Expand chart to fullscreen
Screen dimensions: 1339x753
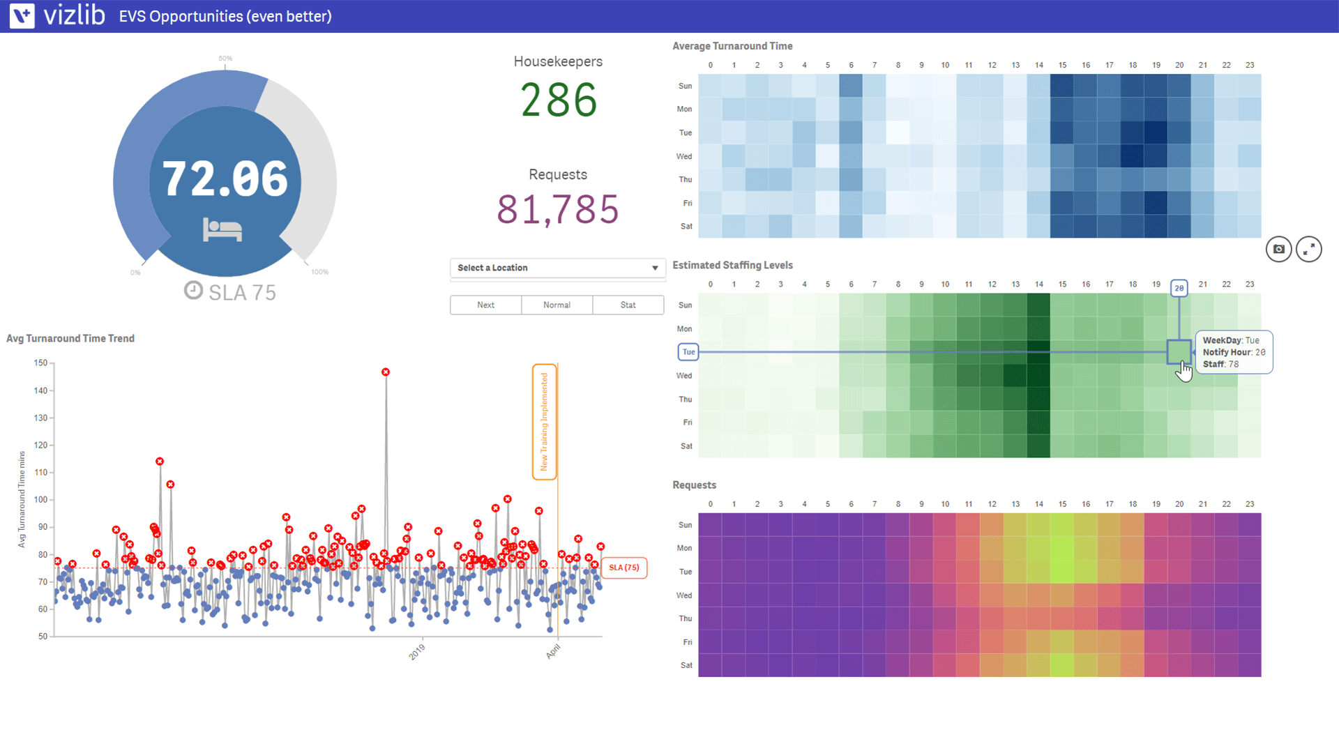[1309, 249]
